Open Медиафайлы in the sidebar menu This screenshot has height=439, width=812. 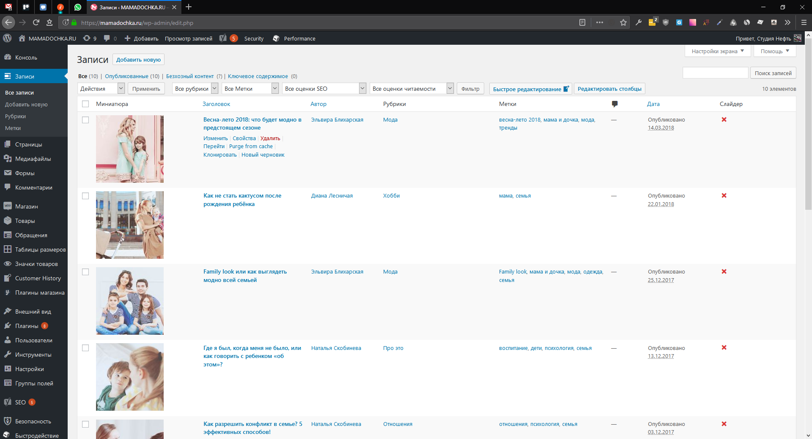pyautogui.click(x=33, y=159)
